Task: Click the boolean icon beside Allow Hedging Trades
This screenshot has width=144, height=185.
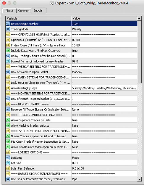Action: [8, 126]
